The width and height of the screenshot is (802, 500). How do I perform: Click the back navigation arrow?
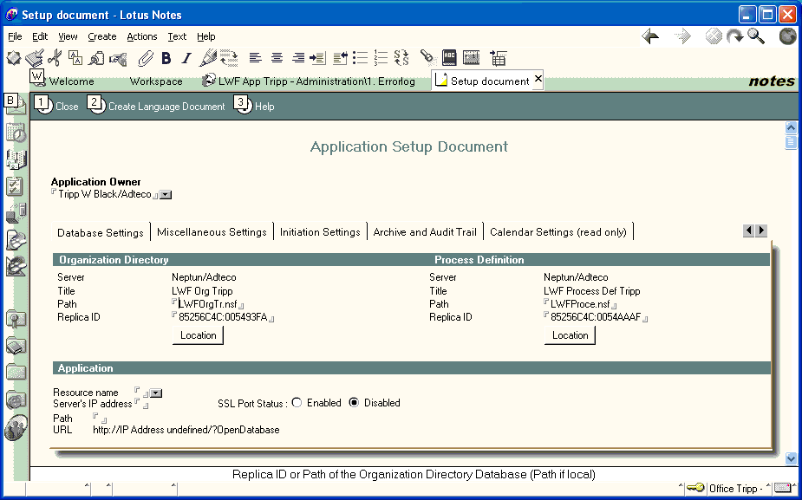(650, 36)
